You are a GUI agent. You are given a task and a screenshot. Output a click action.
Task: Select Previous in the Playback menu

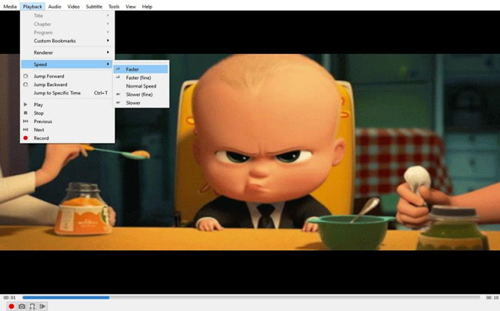(67, 121)
